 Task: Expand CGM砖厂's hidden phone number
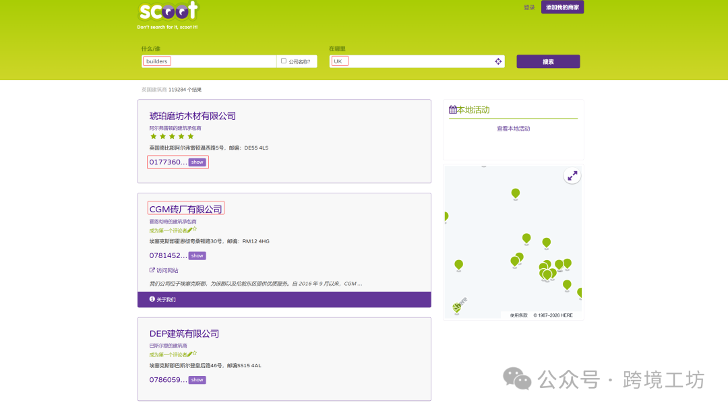197,255
